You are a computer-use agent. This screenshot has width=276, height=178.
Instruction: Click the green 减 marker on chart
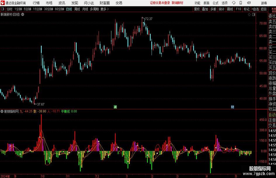tap(115, 107)
